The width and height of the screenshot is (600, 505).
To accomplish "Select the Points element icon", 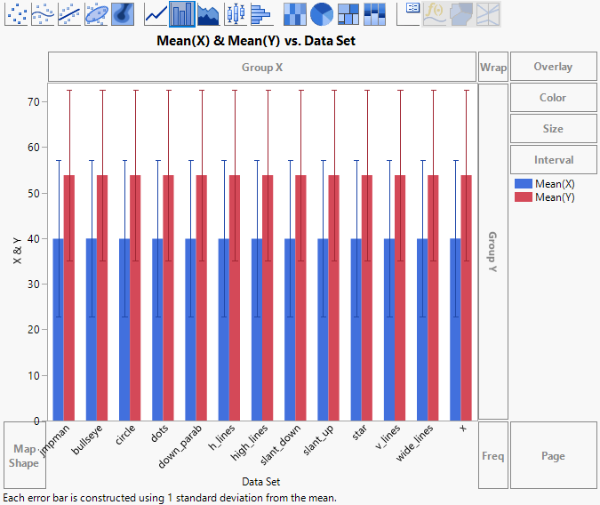I will click(17, 13).
